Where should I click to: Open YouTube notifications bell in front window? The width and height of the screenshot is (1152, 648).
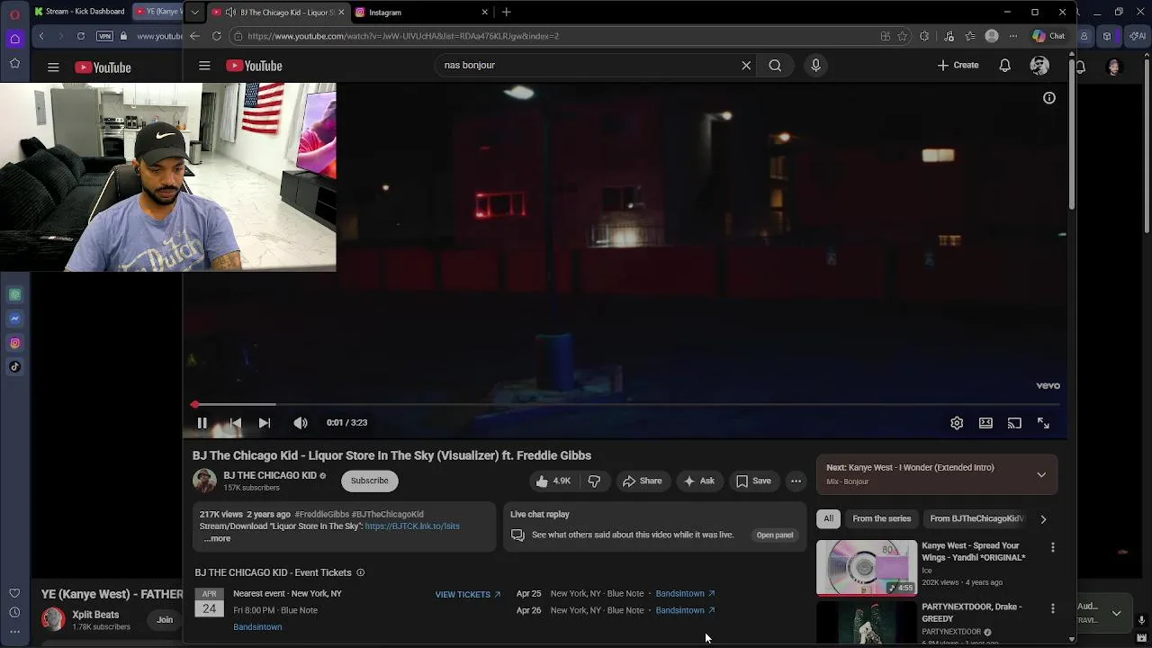[1005, 65]
